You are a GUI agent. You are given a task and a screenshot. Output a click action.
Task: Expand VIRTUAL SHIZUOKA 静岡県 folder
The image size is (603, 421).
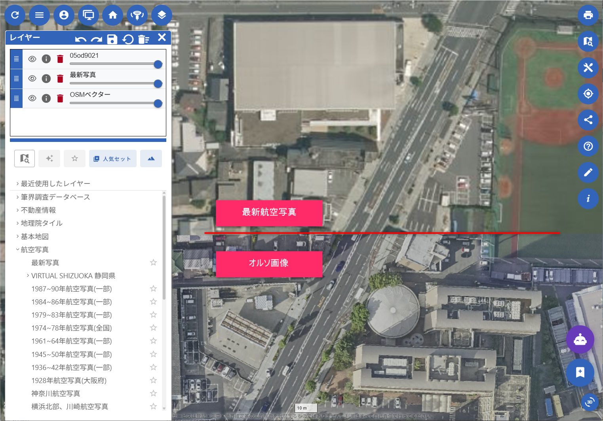(73, 276)
